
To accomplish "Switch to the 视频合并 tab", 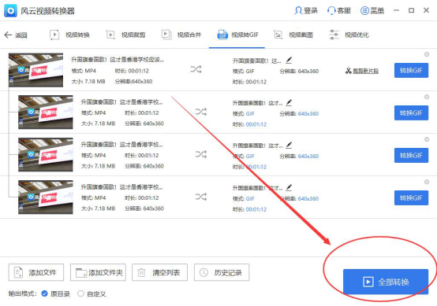I will [181, 35].
